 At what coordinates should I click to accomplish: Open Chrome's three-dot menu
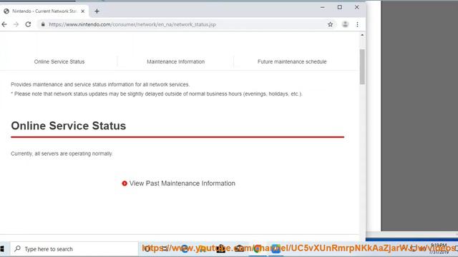coord(357,24)
